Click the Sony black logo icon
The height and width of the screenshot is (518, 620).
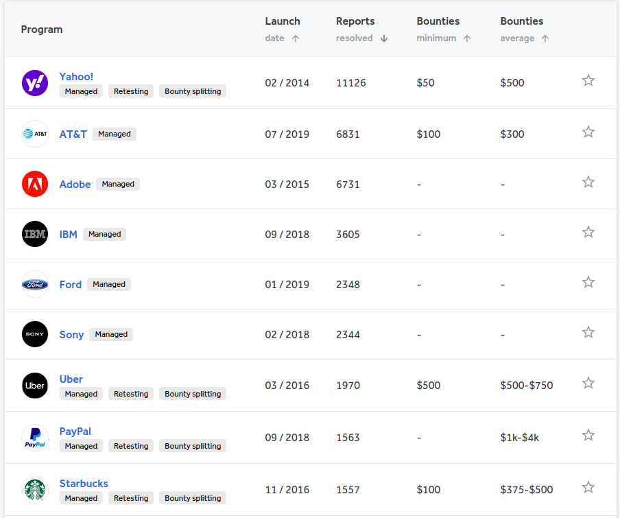click(35, 334)
